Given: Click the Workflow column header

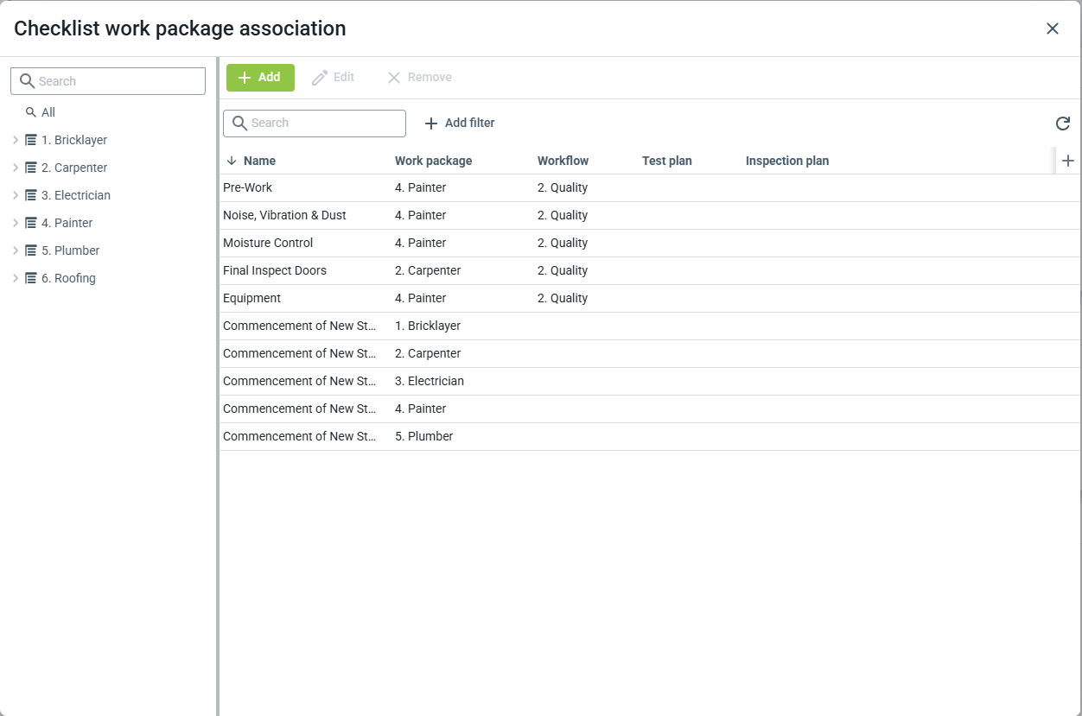Looking at the screenshot, I should pyautogui.click(x=563, y=161).
